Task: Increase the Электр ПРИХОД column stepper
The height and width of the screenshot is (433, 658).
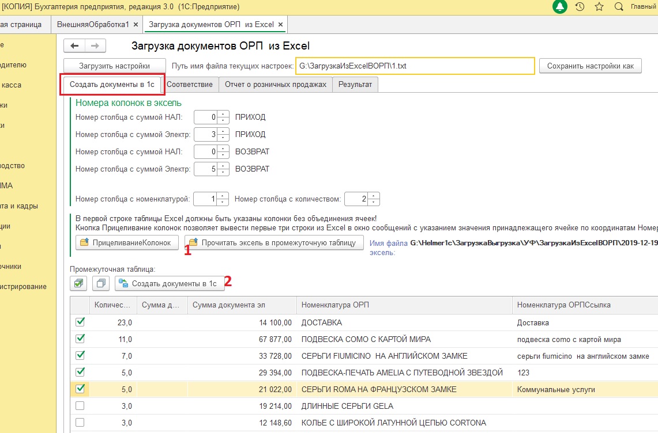Action: (x=224, y=131)
